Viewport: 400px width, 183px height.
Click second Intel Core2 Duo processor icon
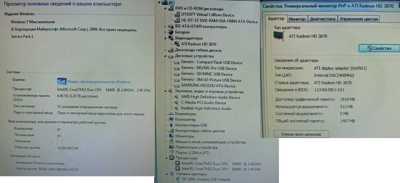click(178, 169)
